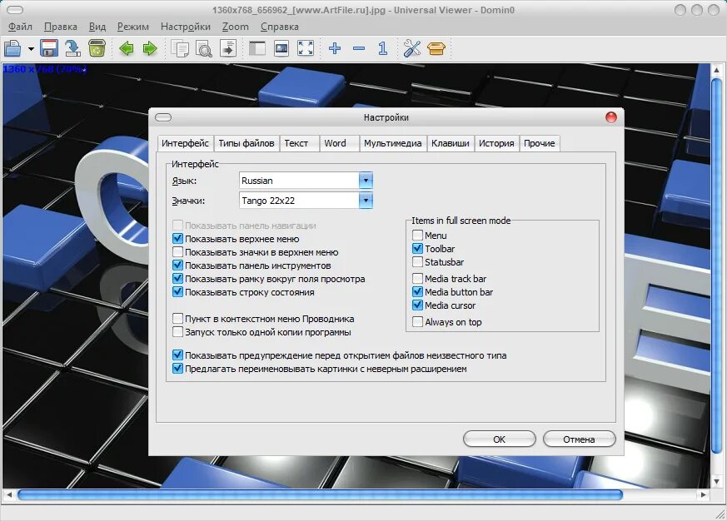The image size is (727, 521).
Task: Enter full screen with the arrows icon
Action: coord(306,48)
